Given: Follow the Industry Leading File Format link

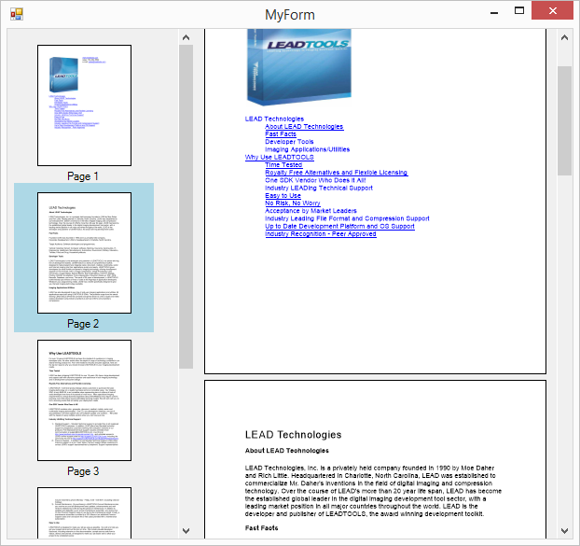Looking at the screenshot, I should pyautogui.click(x=347, y=218).
